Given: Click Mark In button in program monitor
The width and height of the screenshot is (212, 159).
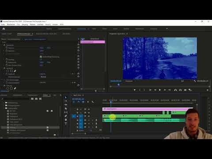Looking at the screenshot, I should click(x=140, y=90).
